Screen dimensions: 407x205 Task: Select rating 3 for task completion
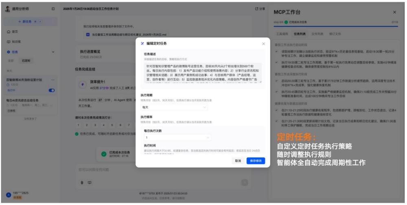tap(96, 125)
